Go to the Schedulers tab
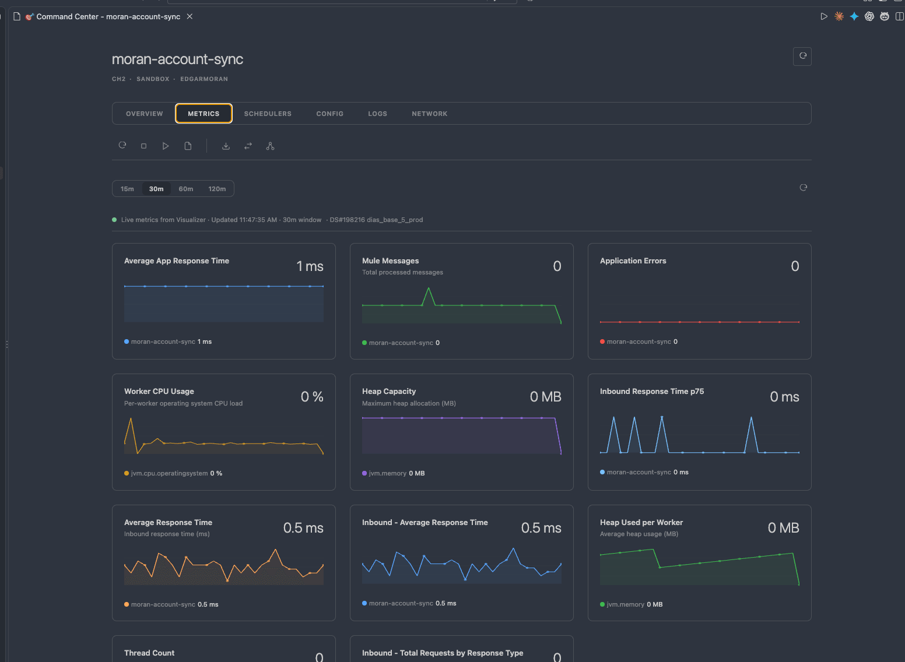 click(268, 114)
